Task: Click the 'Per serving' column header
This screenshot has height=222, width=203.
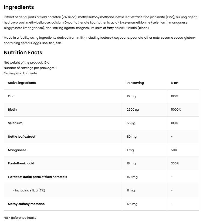Action: [x=135, y=83]
